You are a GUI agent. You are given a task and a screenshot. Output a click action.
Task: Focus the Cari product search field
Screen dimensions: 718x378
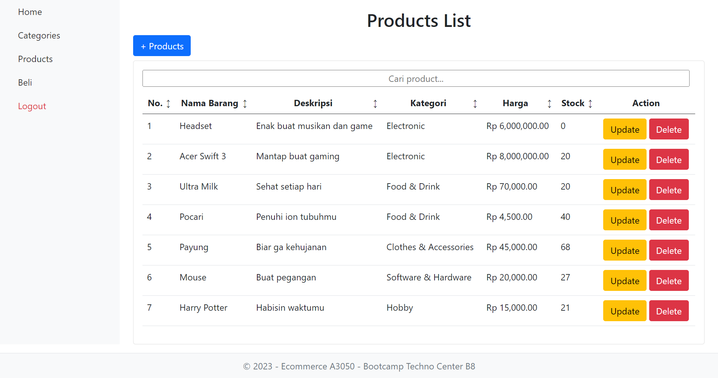415,79
